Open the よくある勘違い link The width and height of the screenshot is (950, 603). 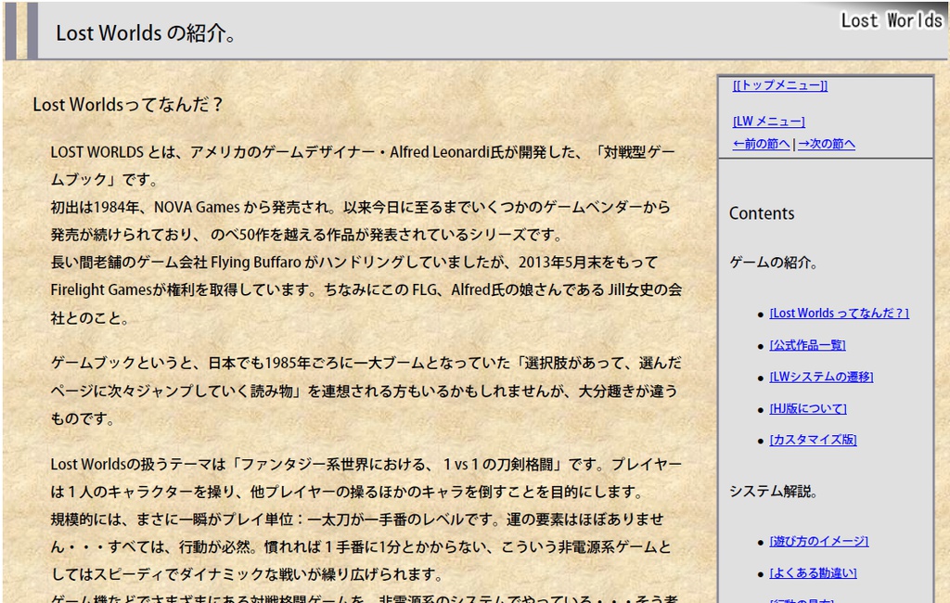coord(813,573)
